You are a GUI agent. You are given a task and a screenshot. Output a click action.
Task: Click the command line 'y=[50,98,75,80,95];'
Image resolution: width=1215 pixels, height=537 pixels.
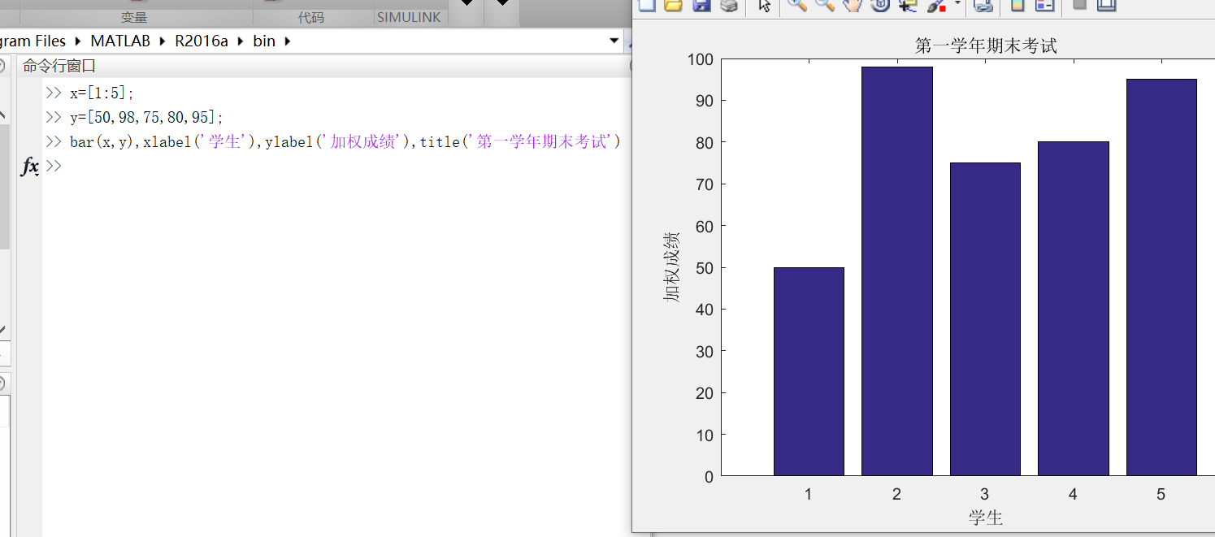[x=146, y=117]
